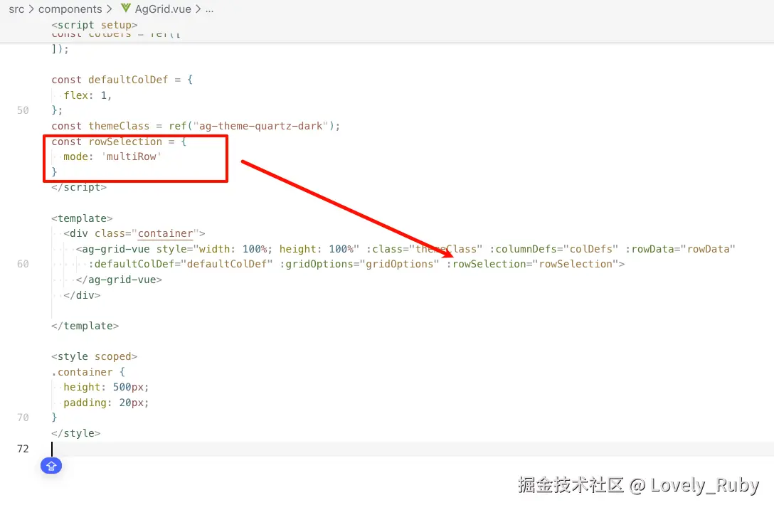The width and height of the screenshot is (774, 510).
Task: Expand the trailing ellipsis breadcrumb
Action: [x=209, y=9]
